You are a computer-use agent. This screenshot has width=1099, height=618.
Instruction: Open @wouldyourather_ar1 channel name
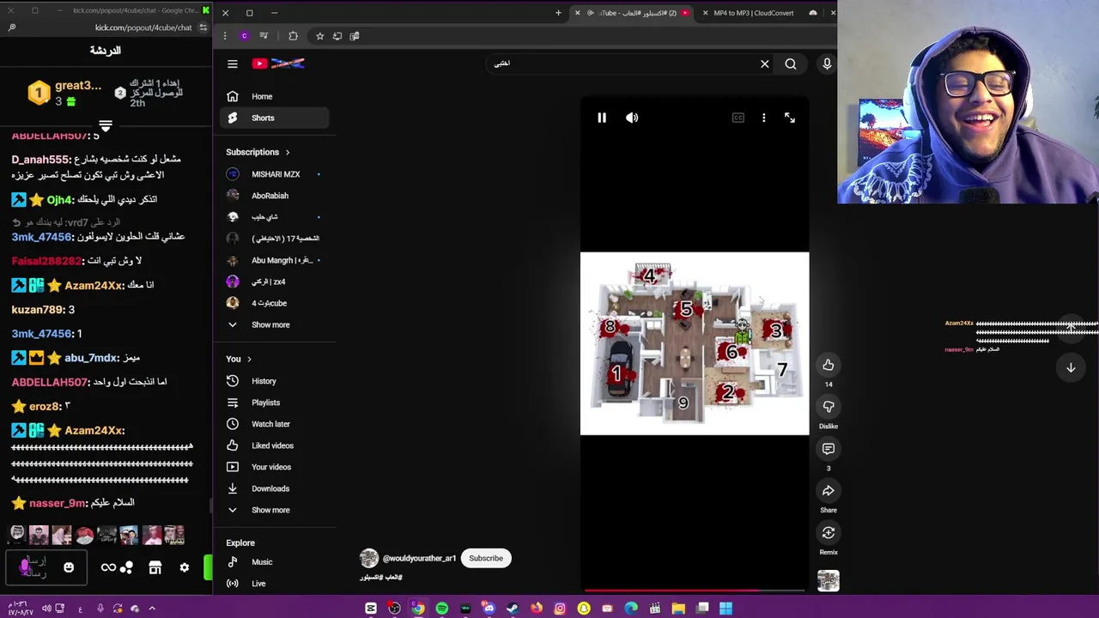[419, 558]
